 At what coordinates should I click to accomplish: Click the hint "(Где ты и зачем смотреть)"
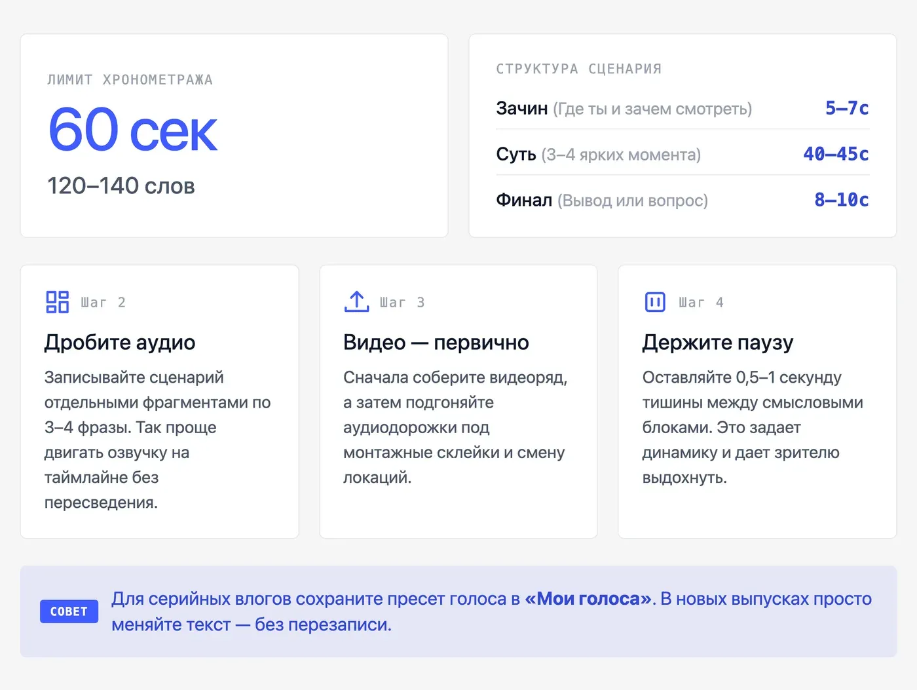pyautogui.click(x=652, y=109)
